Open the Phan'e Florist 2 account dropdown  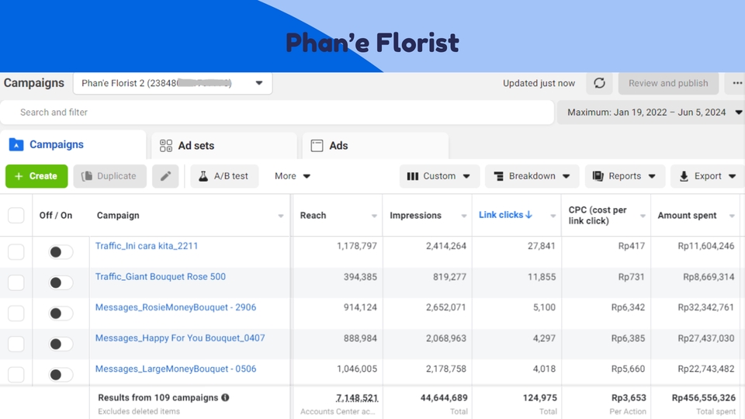[x=172, y=83]
